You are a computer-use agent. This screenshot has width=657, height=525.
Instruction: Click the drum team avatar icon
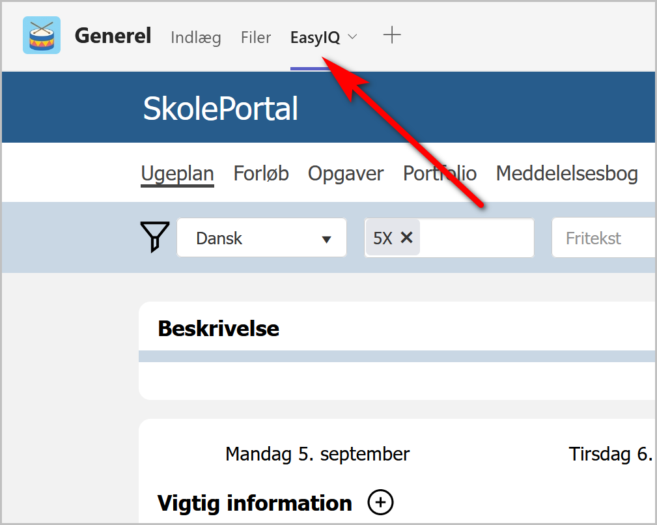coord(42,35)
